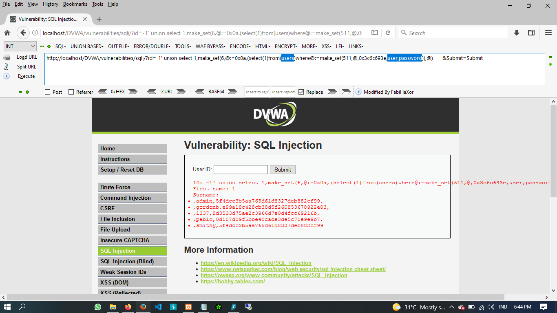The height and width of the screenshot is (313, 557).
Task: Open a new tab with plus button
Action: (99, 19)
